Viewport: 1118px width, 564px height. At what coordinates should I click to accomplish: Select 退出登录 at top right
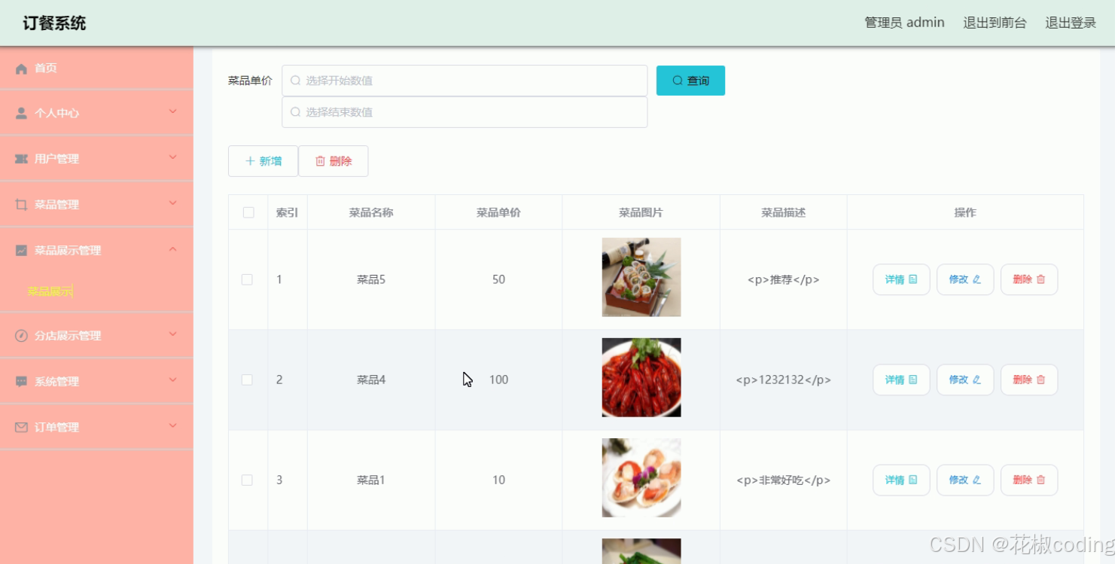[1070, 23]
